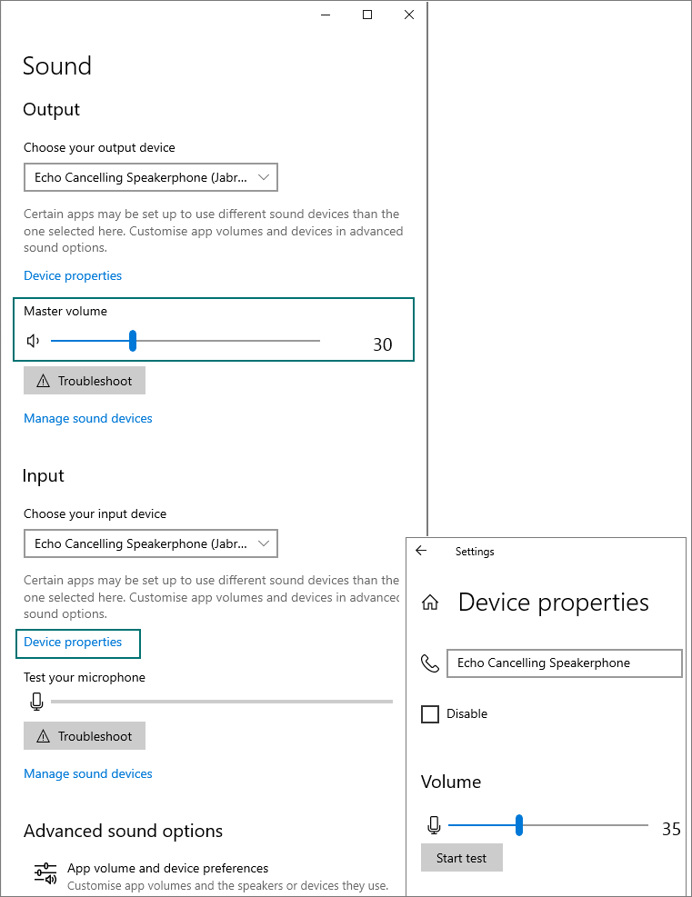The height and width of the screenshot is (897, 692).
Task: Click the phone icon beside device name
Action: tap(430, 663)
